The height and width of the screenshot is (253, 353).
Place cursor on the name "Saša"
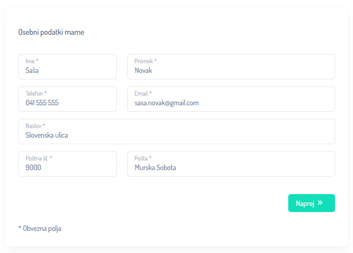32,71
